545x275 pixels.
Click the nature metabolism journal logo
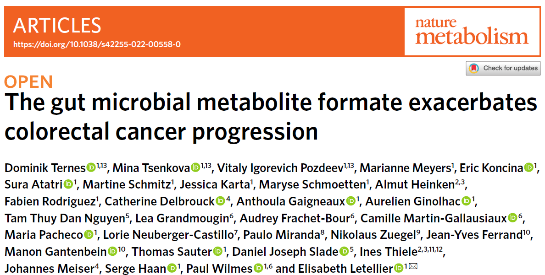(472, 31)
